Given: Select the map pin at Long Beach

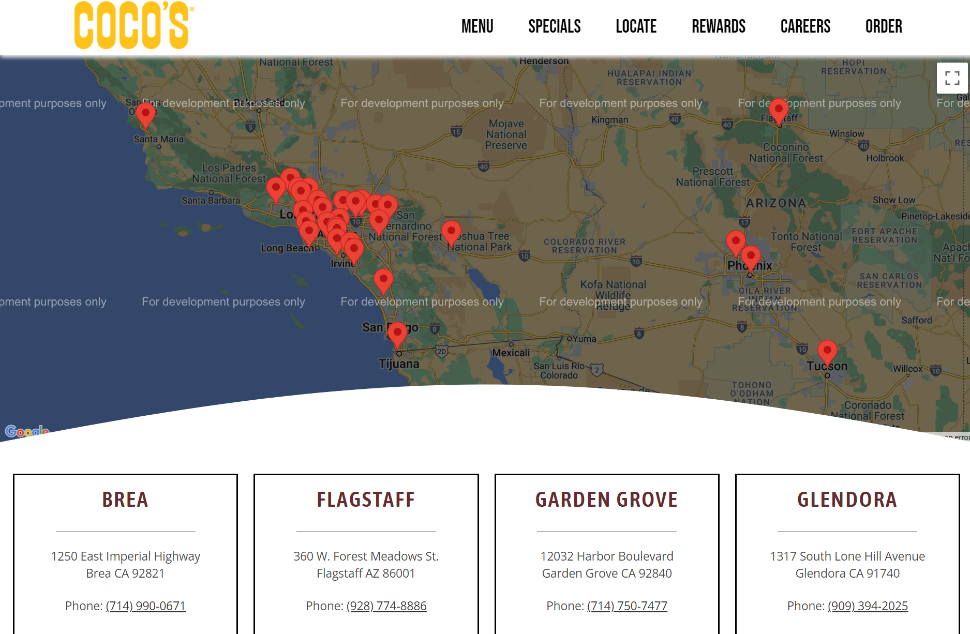Looking at the screenshot, I should point(309,234).
